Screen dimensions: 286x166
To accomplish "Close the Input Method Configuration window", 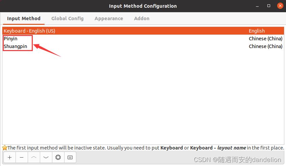I will (x=280, y=6).
